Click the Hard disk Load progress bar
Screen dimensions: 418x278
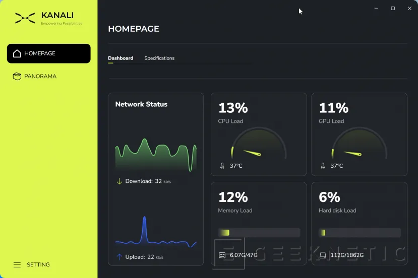tap(360, 233)
